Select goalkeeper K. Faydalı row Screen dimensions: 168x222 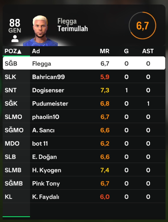(84, 197)
